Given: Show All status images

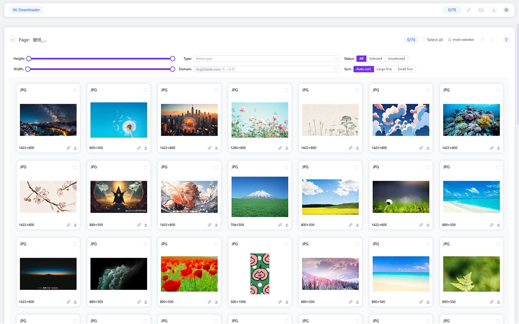Looking at the screenshot, I should (361, 59).
